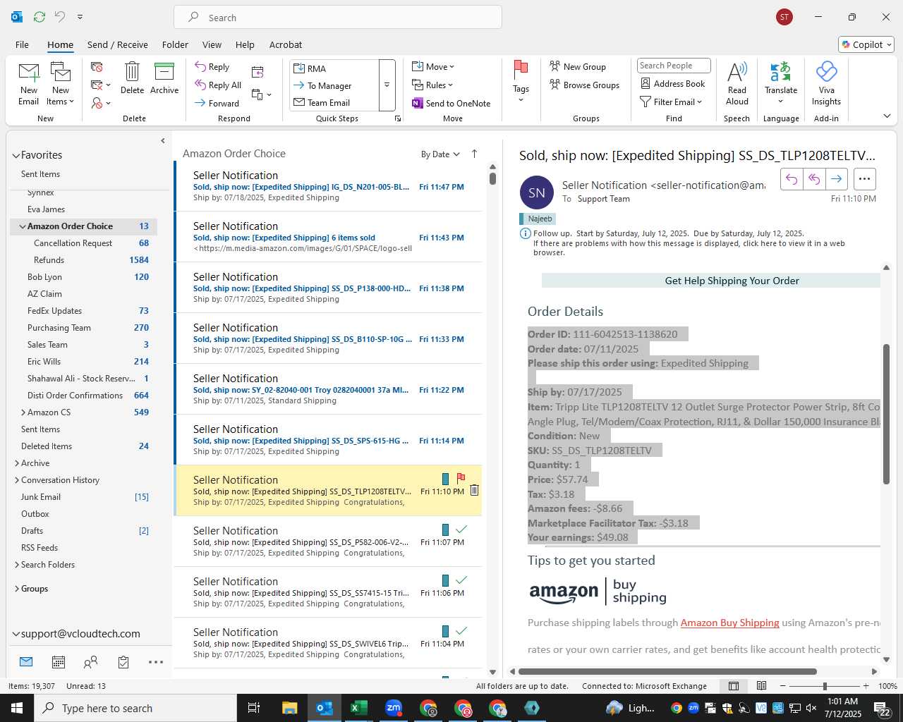Switch to Calendar view in navigation bar
Image resolution: width=903 pixels, height=722 pixels.
[59, 662]
